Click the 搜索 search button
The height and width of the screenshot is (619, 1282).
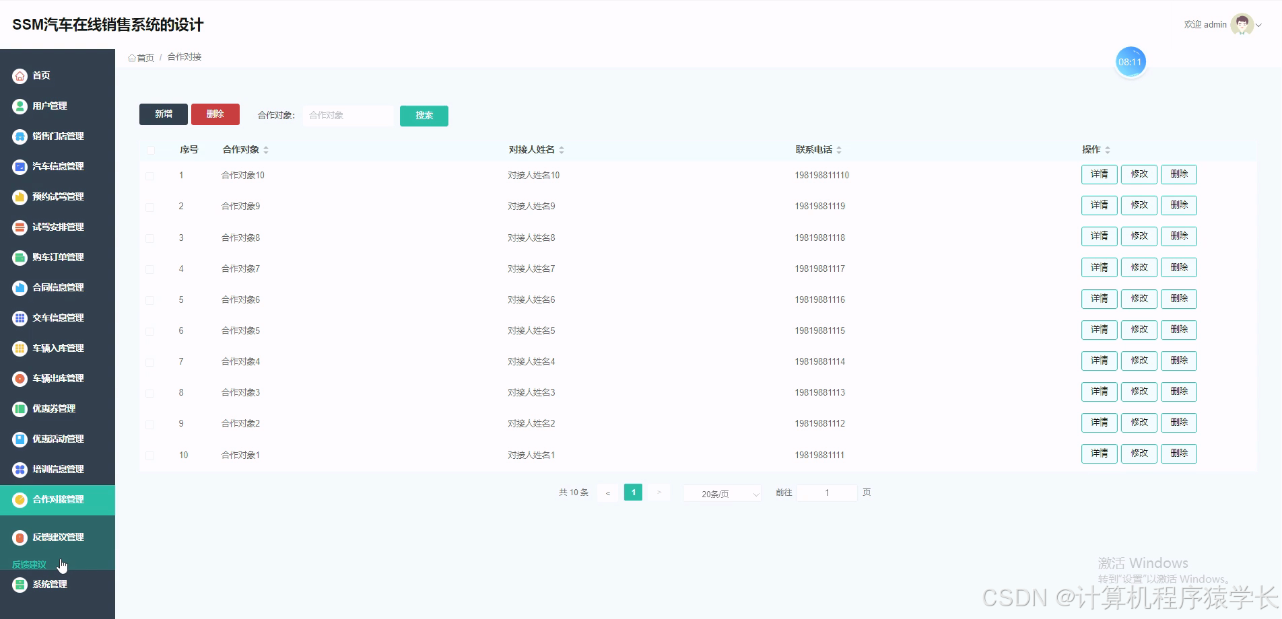click(424, 116)
